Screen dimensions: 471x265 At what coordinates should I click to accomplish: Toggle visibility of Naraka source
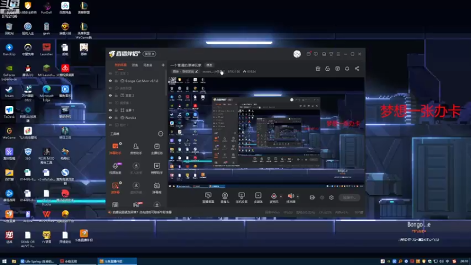coord(110,118)
